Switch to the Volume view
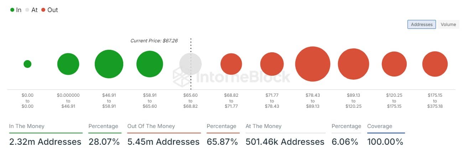This screenshot has height=154, width=462. [448, 25]
